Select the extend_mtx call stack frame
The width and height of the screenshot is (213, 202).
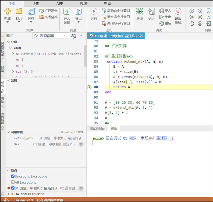pyautogui.click(x=46, y=138)
